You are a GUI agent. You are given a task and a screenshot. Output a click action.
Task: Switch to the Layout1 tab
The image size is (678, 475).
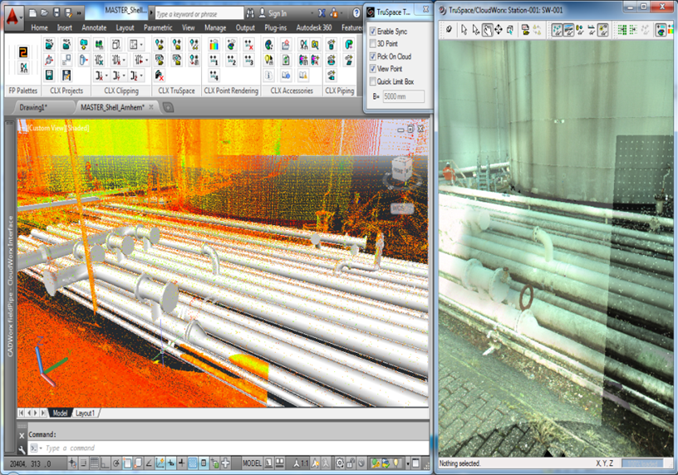pyautogui.click(x=86, y=414)
